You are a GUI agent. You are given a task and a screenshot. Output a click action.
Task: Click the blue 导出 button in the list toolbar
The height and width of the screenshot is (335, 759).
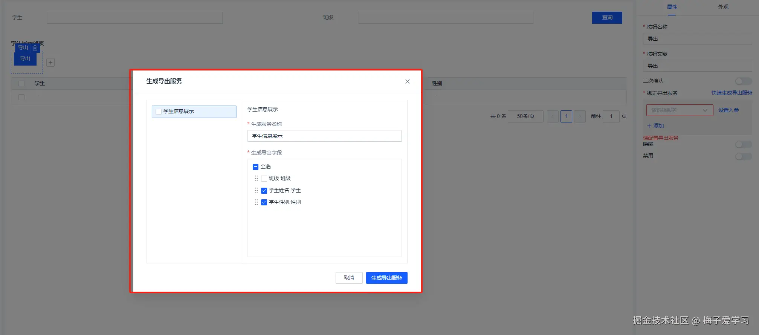pyautogui.click(x=25, y=59)
